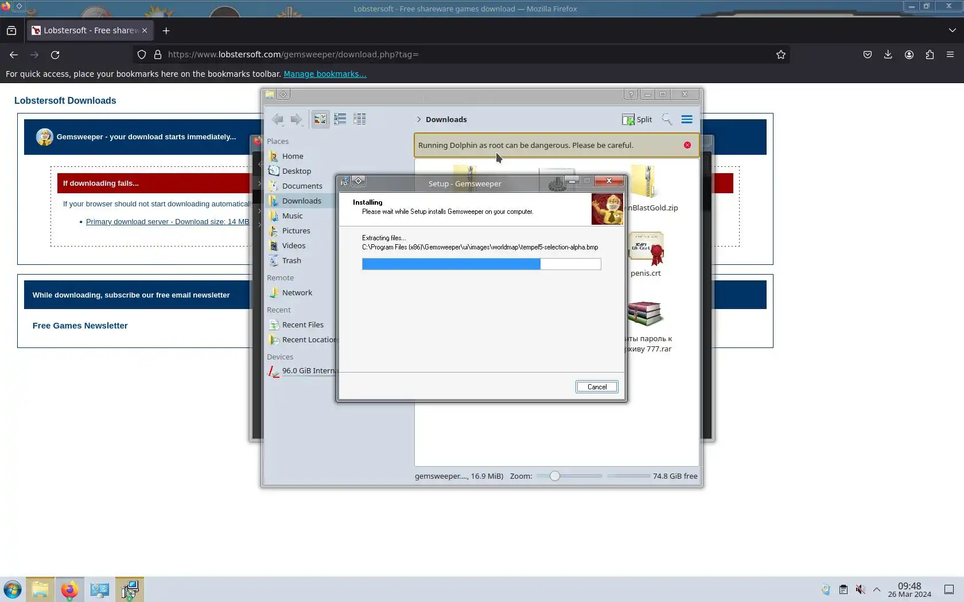964x602 pixels.
Task: Click Downloads in Dolphin location bar
Action: pyautogui.click(x=446, y=119)
